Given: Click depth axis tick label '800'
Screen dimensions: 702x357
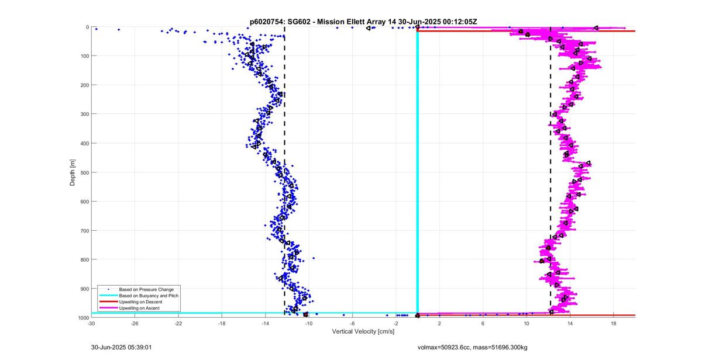Looking at the screenshot, I should point(84,259).
